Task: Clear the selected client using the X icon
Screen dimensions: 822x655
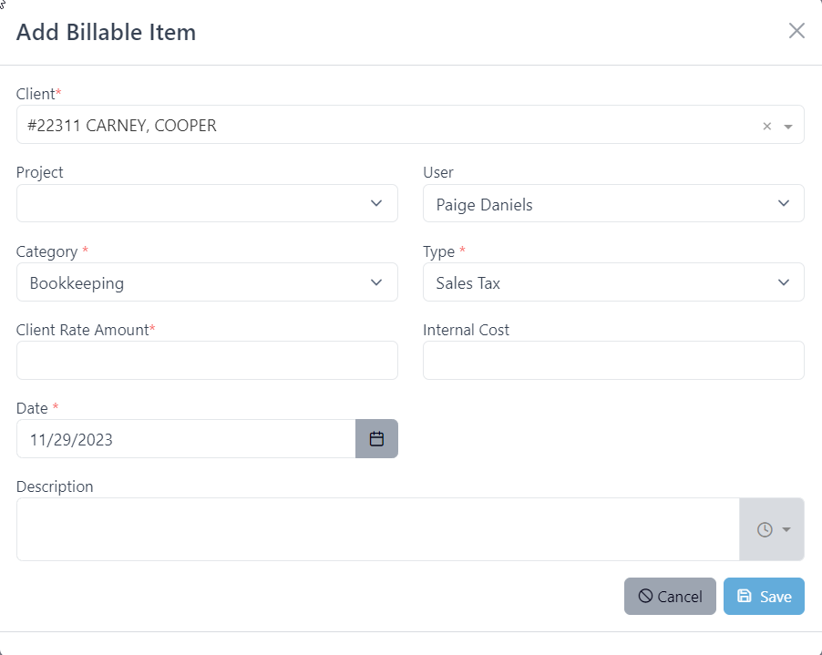Action: click(x=766, y=125)
